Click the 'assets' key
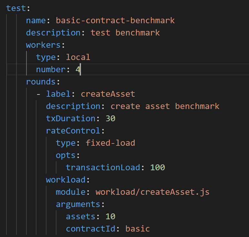 click(x=81, y=216)
